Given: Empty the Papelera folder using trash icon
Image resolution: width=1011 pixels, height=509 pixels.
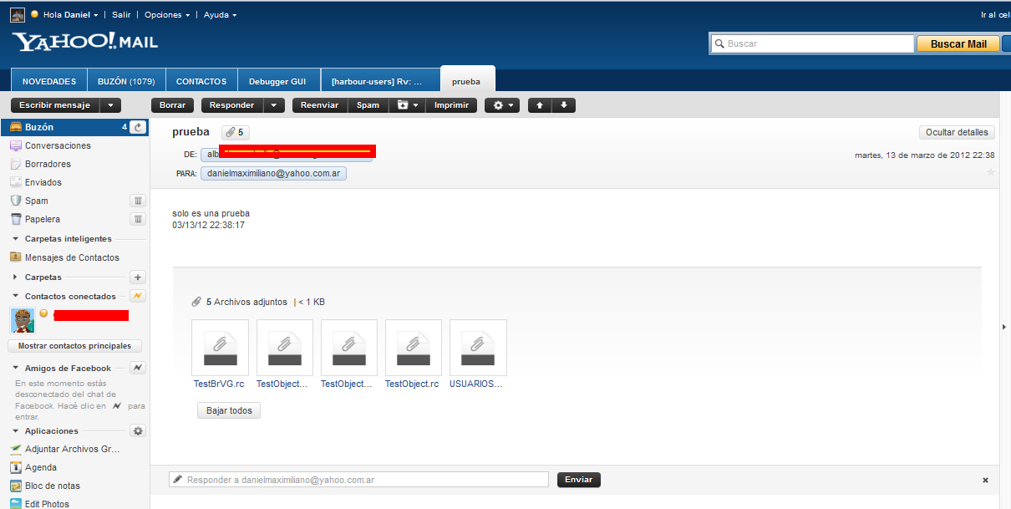Looking at the screenshot, I should tap(139, 219).
